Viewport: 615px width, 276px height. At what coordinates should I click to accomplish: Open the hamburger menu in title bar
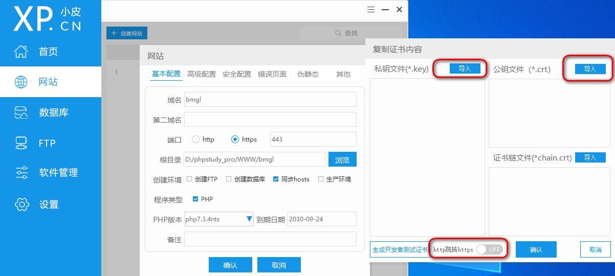pyautogui.click(x=371, y=9)
